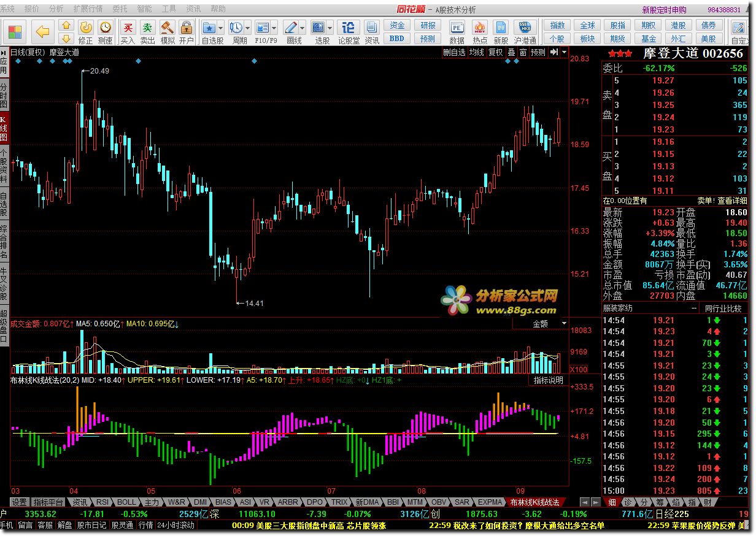Viewport: 756px width, 536px height.
Task: Click the 港股 market button
Action: click(x=678, y=25)
